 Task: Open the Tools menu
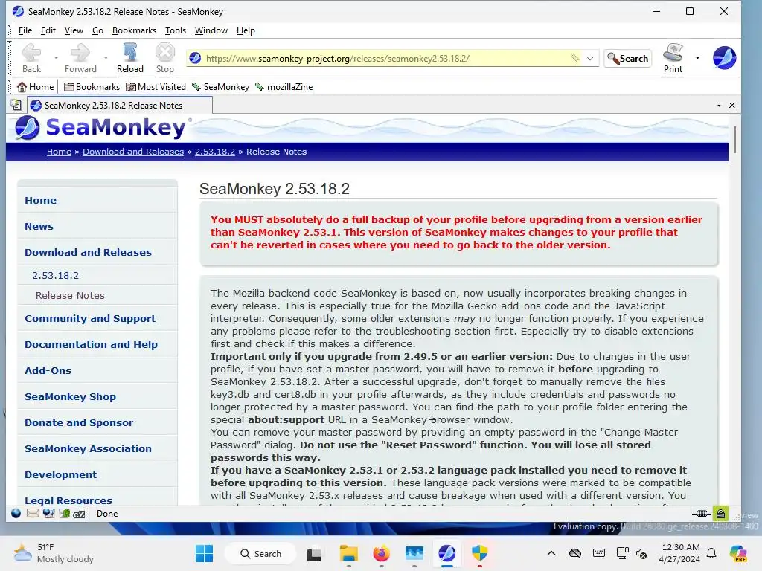176,30
